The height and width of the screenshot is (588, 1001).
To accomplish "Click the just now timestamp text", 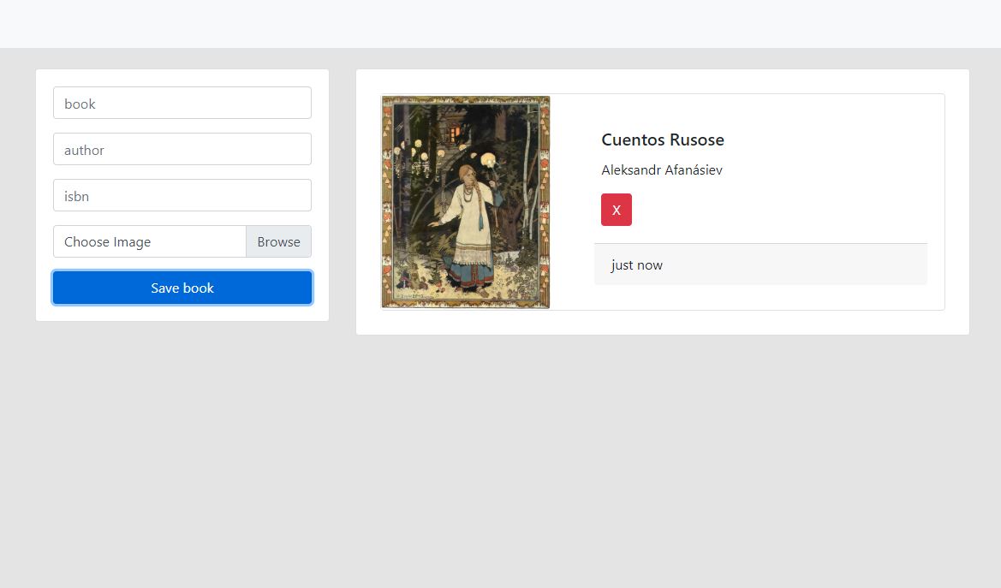I will tap(636, 264).
